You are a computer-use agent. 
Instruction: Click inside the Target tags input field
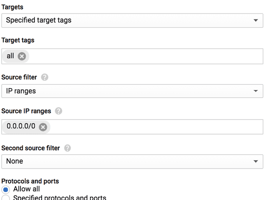[146, 56]
